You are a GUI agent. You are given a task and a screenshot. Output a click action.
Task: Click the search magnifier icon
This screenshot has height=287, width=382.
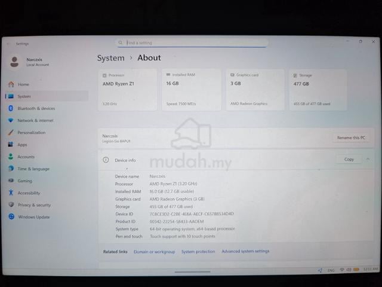tap(121, 42)
